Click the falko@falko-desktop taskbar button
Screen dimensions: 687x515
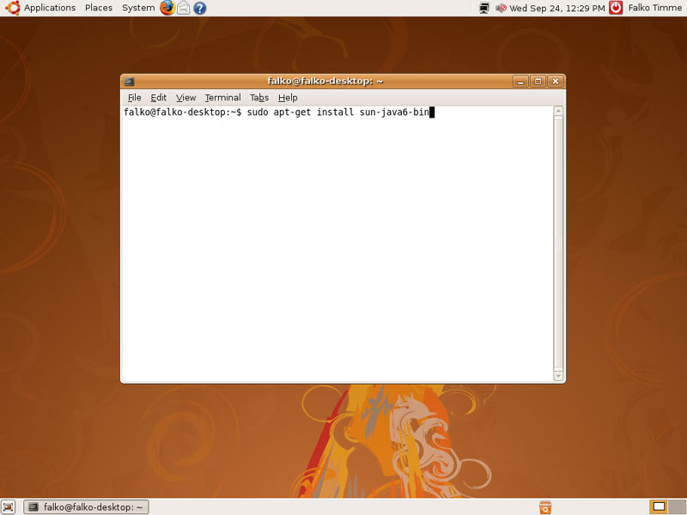86,506
